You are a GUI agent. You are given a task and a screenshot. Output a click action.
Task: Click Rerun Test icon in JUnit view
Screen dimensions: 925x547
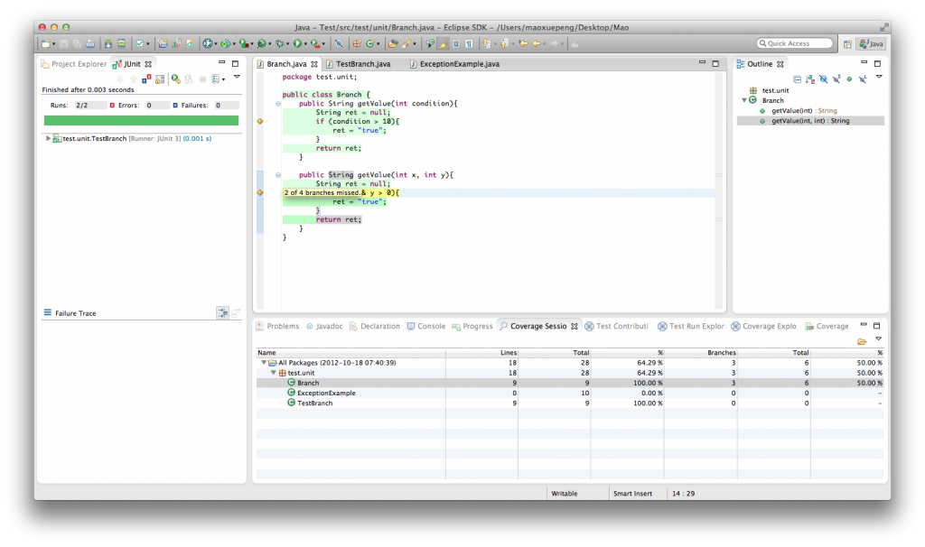[x=176, y=79]
